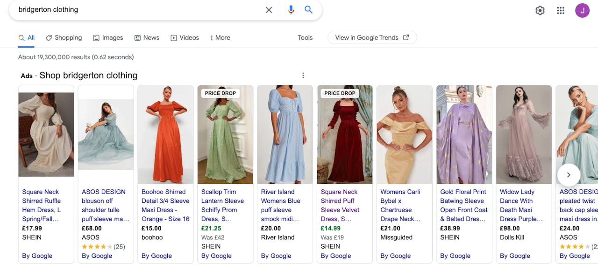Switch to the Images tab
598x270 pixels.
(108, 38)
